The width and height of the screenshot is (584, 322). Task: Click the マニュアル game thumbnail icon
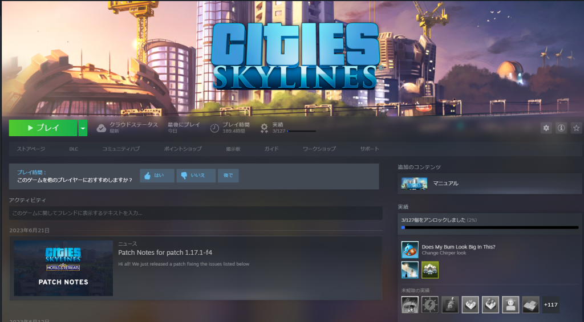click(x=414, y=184)
